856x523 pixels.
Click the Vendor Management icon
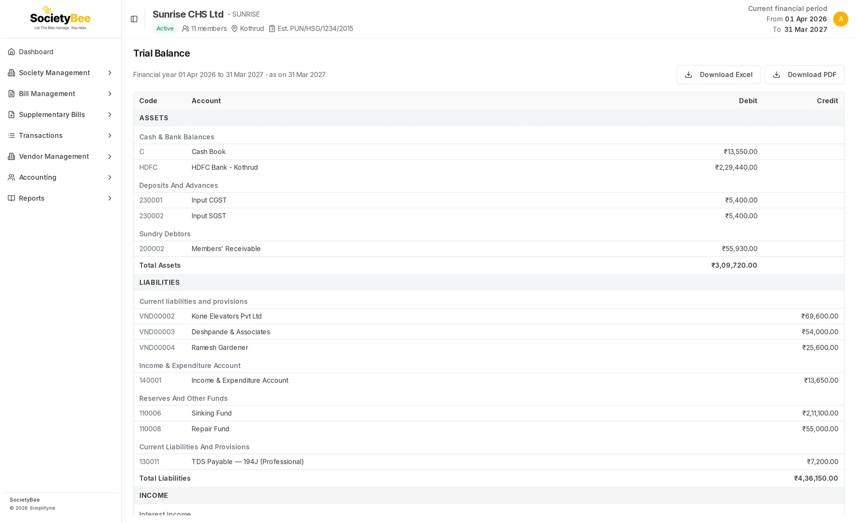point(11,156)
